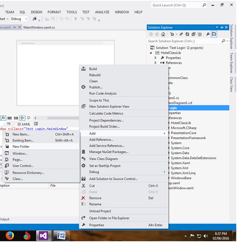Switch to MainWindow.xaml.cs tab
Viewport: 237px width, 242px height.
[x=39, y=27]
